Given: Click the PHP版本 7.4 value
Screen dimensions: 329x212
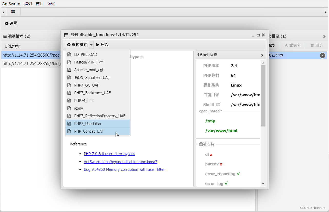Looking at the screenshot, I should coord(234,66).
